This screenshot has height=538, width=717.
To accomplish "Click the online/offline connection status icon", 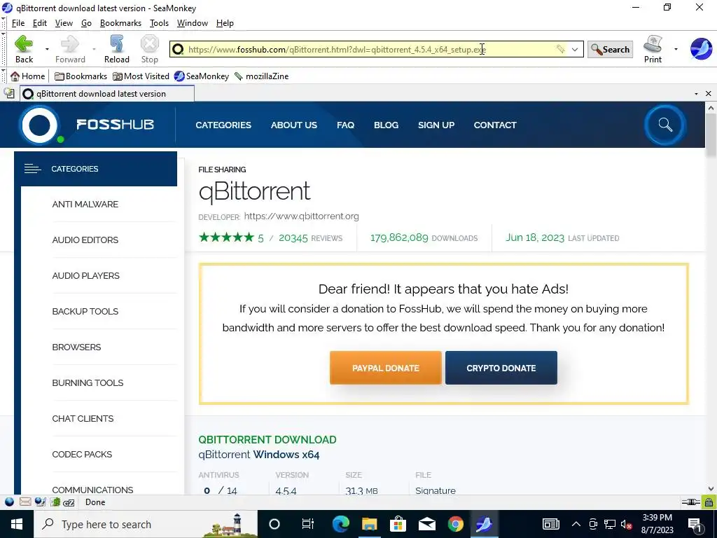I will pyautogui.click(x=690, y=502).
